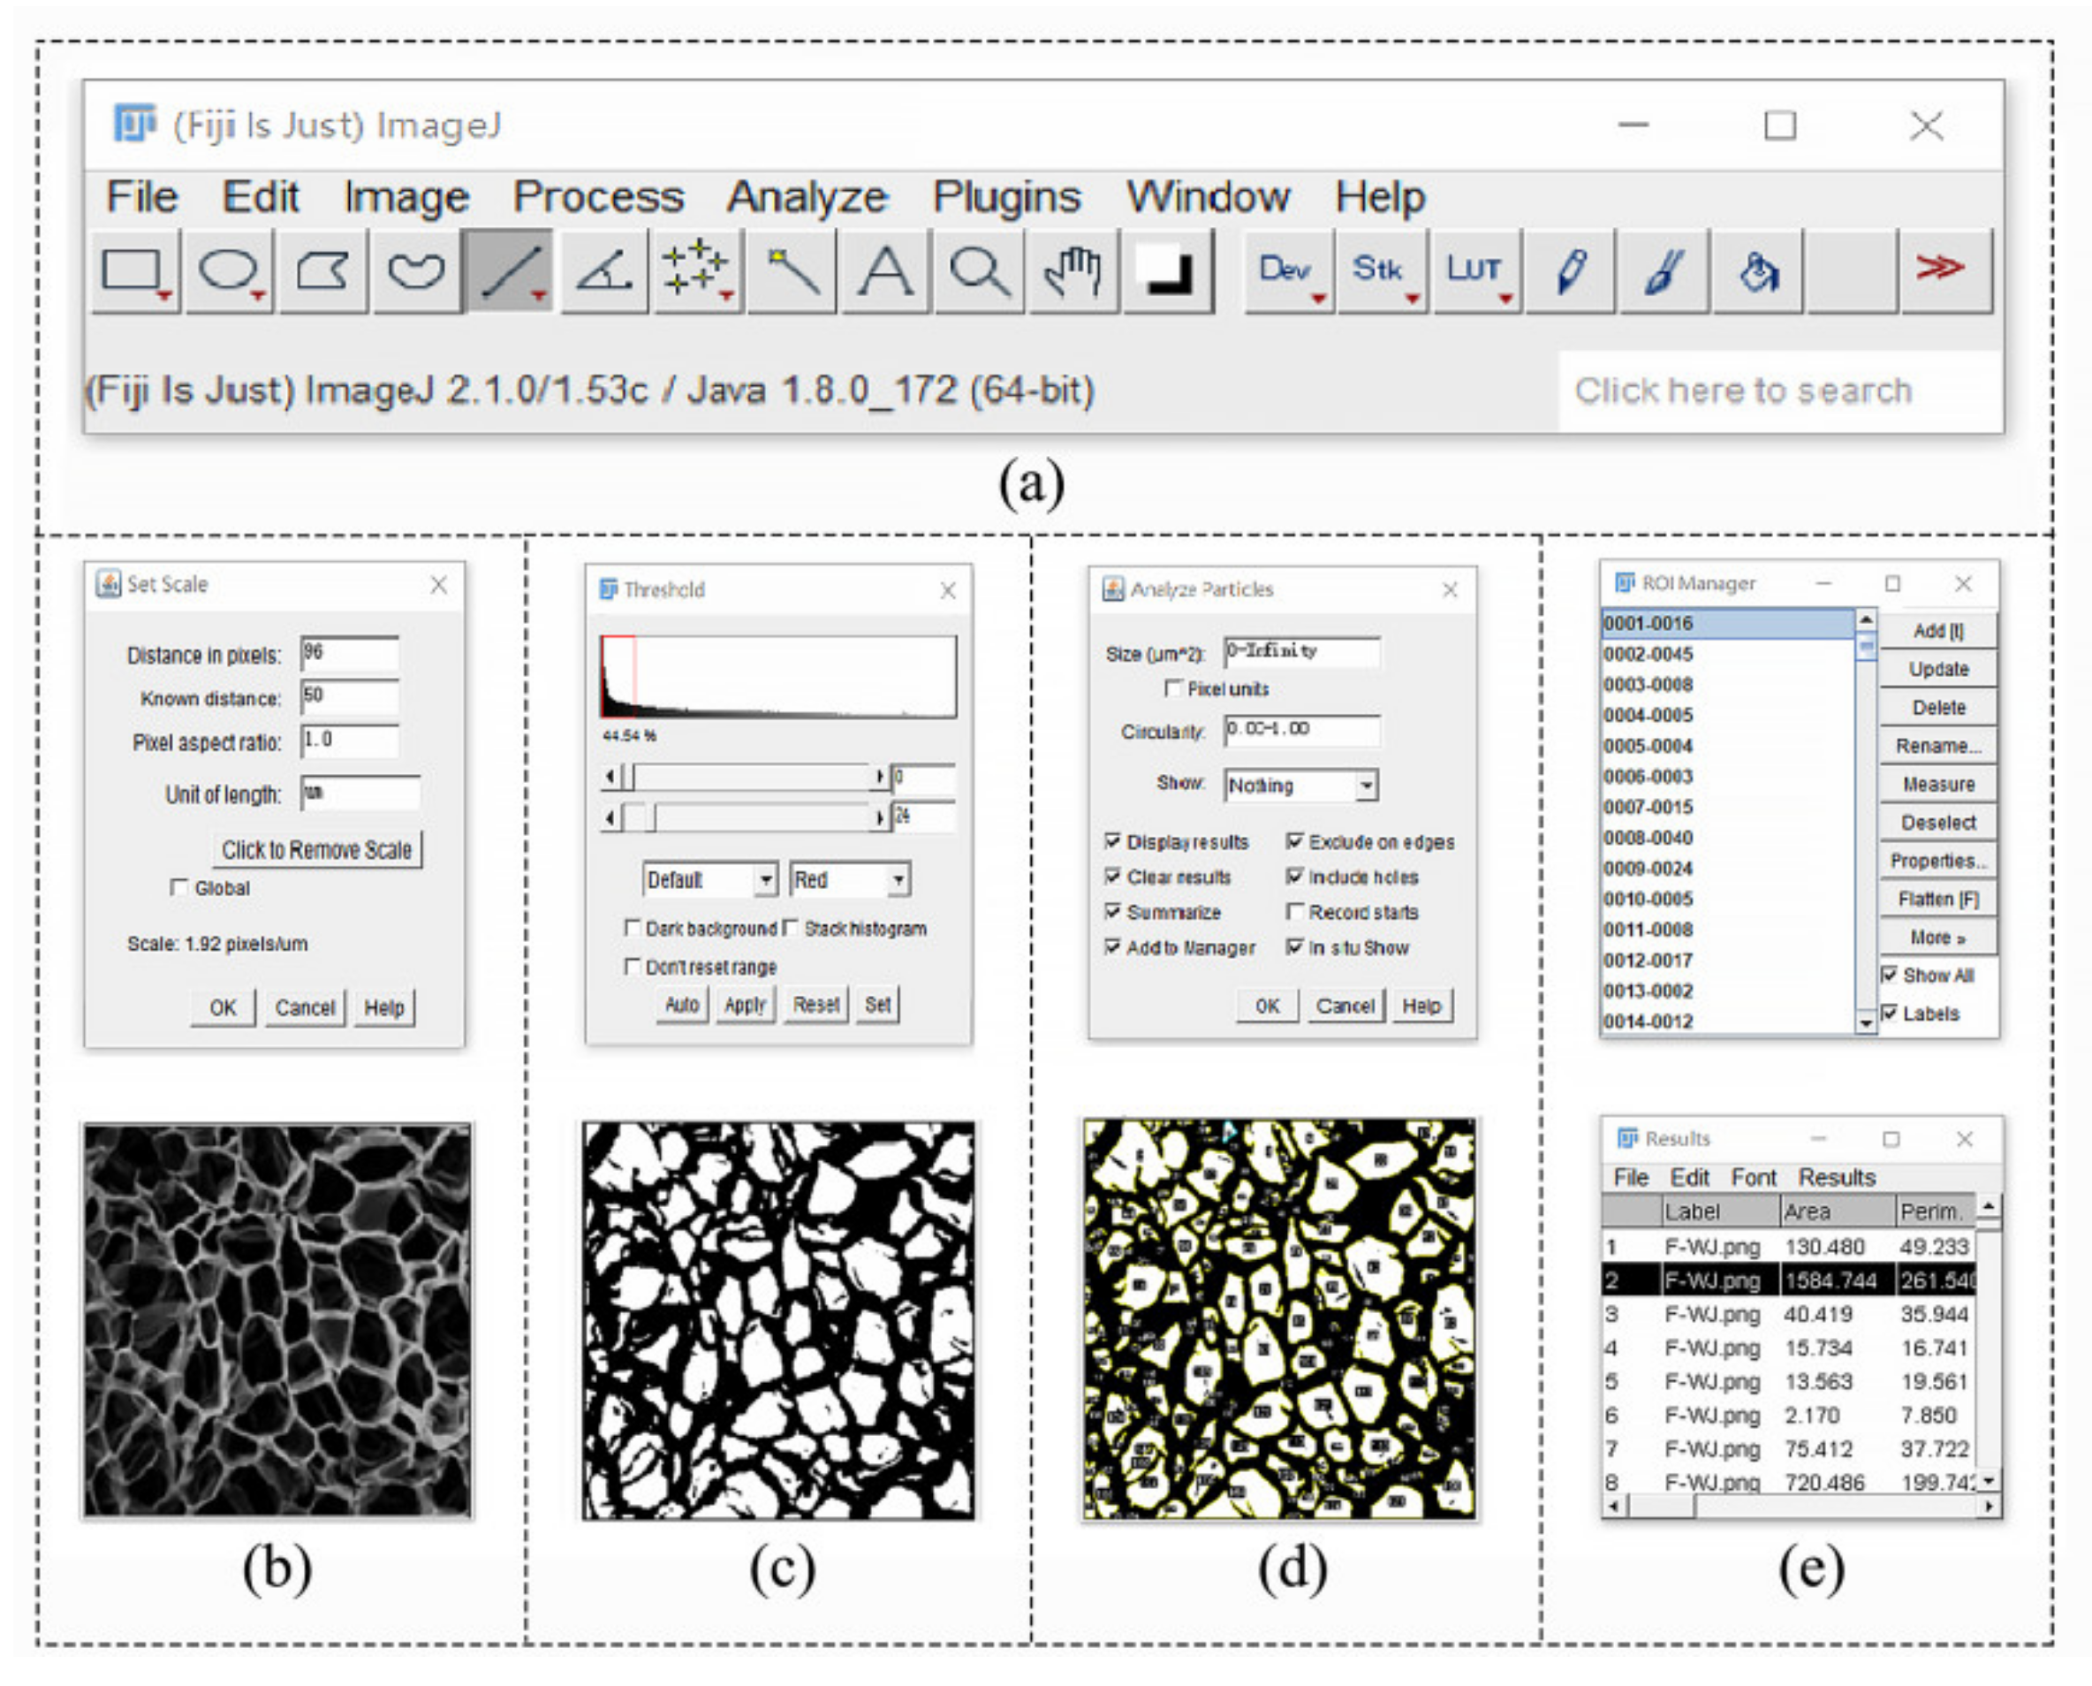Select the Multi-point tool
The width and height of the screenshot is (2092, 1686).
pos(696,271)
